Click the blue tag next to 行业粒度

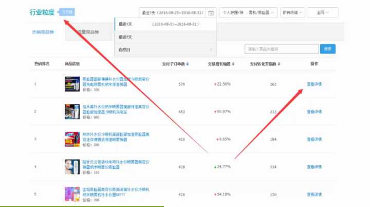click(x=67, y=11)
